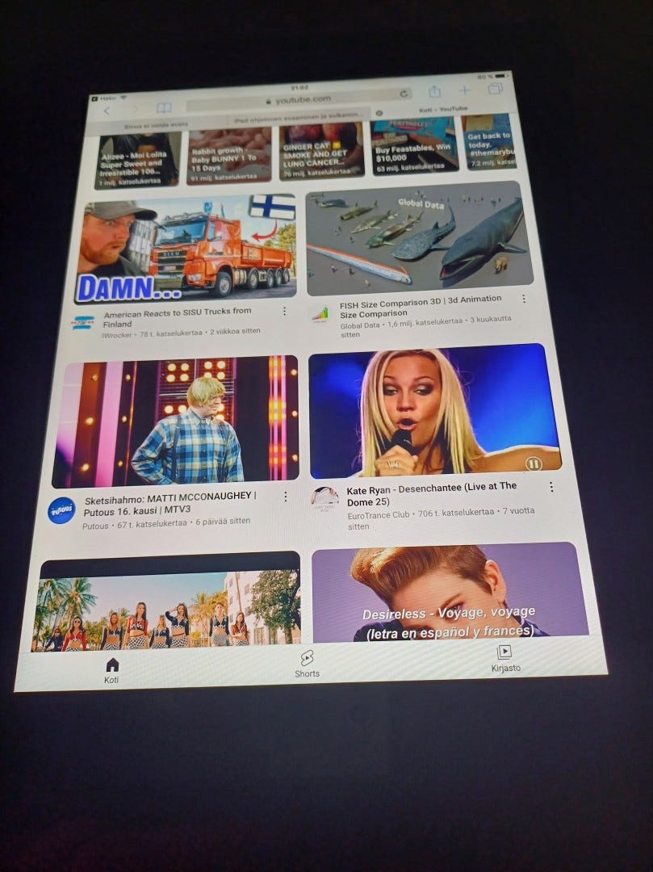Go back with Safari's back arrow
Image resolution: width=653 pixels, height=872 pixels.
107,111
